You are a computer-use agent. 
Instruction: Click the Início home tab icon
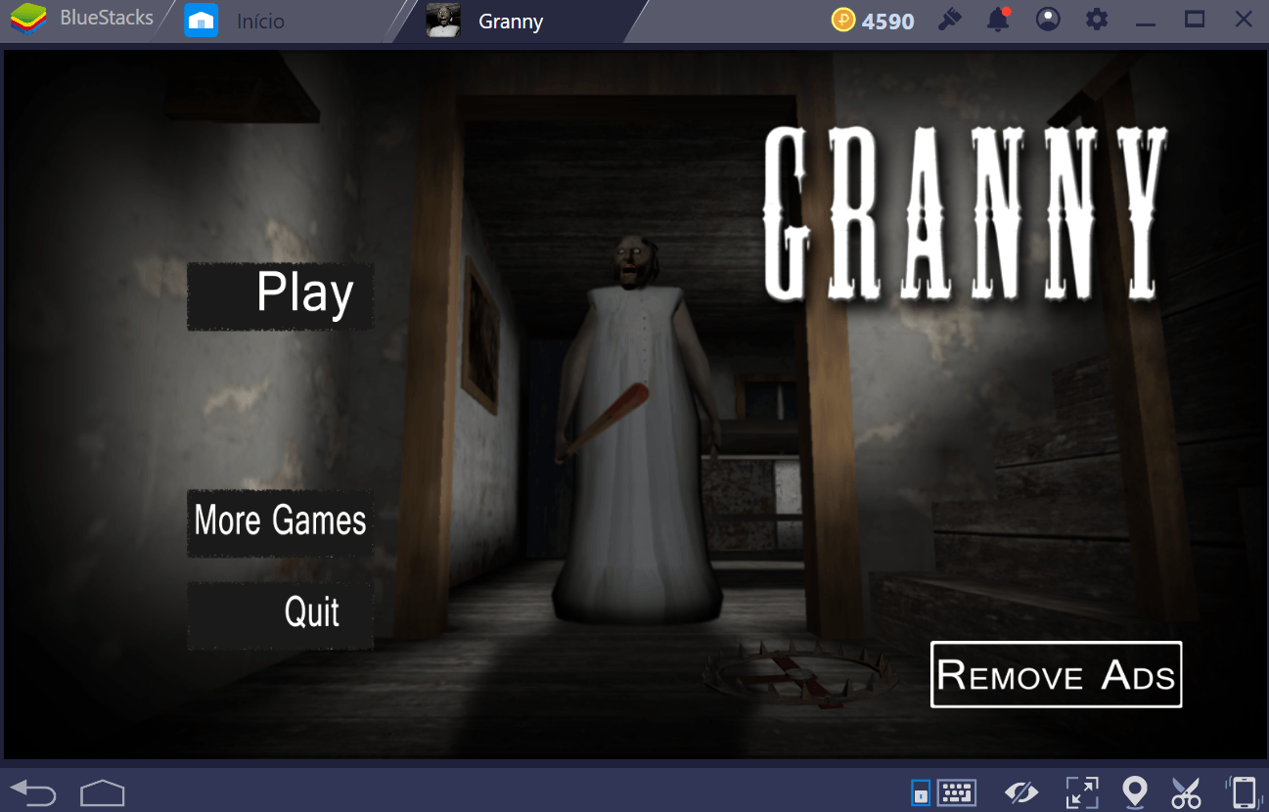(x=202, y=20)
